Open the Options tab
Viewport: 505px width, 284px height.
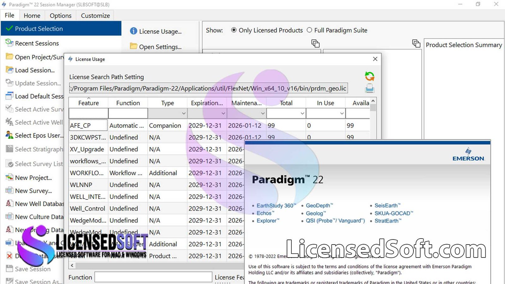[x=61, y=15]
